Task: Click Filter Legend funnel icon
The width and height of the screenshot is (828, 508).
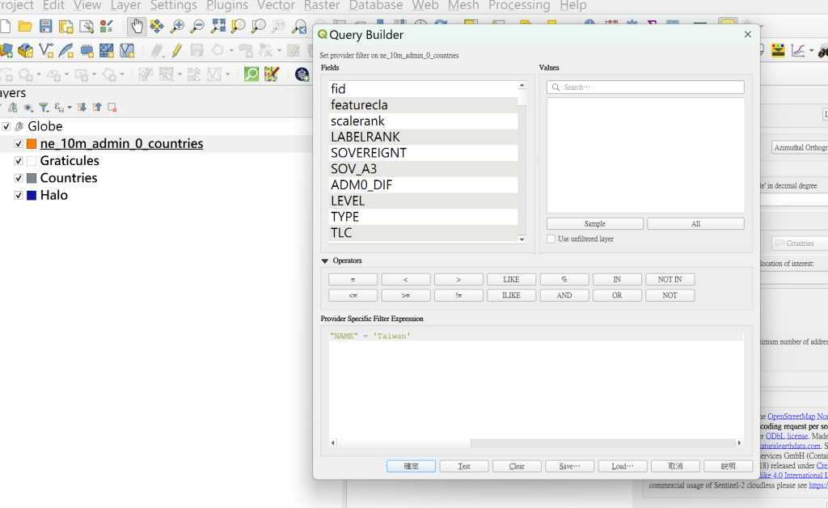Action: [x=44, y=108]
